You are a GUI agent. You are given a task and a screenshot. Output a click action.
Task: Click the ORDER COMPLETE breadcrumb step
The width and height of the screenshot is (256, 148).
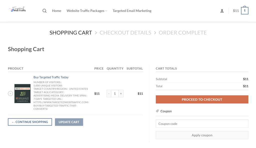coord(183,33)
